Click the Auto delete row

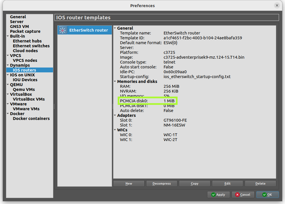(x=146, y=111)
